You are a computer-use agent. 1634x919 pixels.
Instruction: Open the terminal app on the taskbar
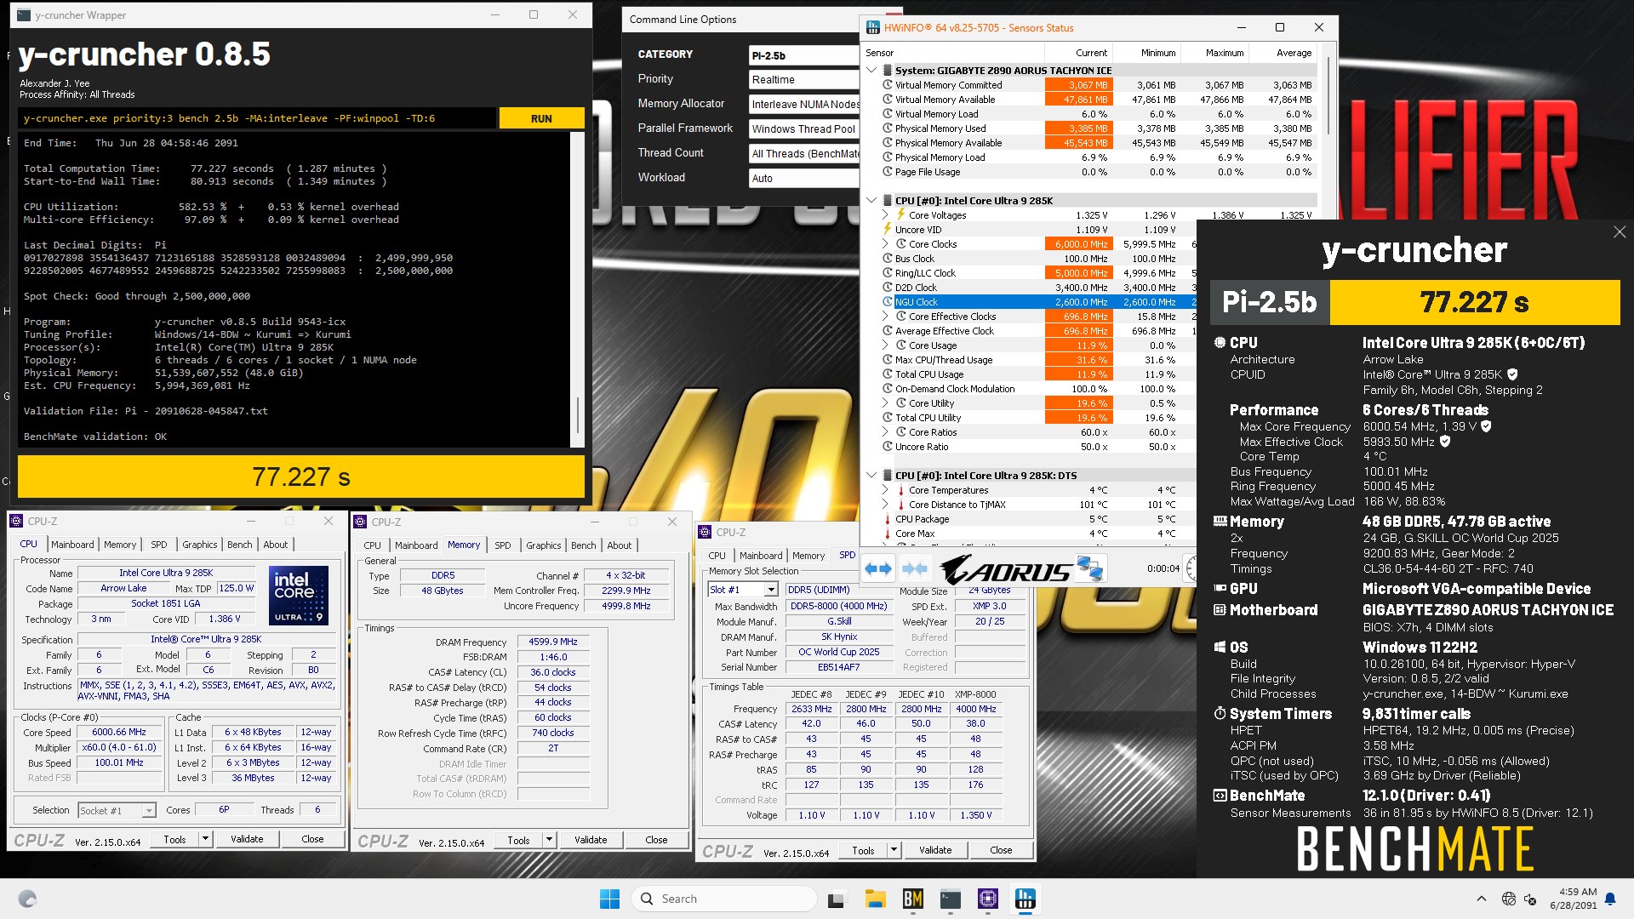pyautogui.click(x=951, y=899)
